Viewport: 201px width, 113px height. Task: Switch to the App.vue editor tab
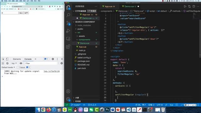click(110, 6)
